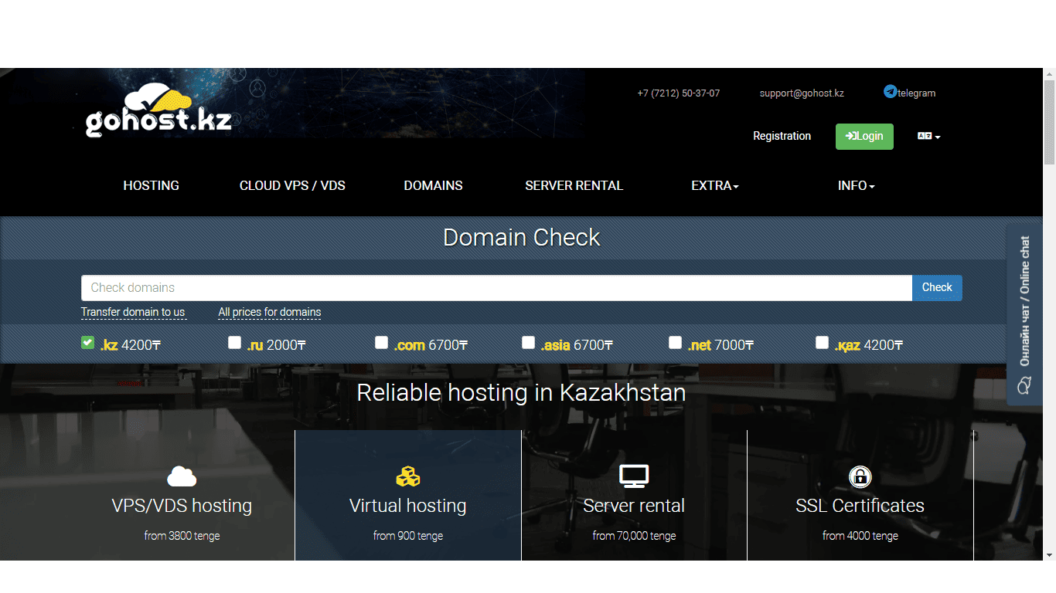
Task: Click the 'from 900 tenge' text
Action: (407, 535)
